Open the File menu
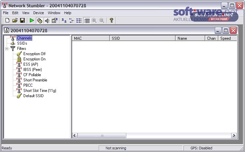 [x=6, y=13]
